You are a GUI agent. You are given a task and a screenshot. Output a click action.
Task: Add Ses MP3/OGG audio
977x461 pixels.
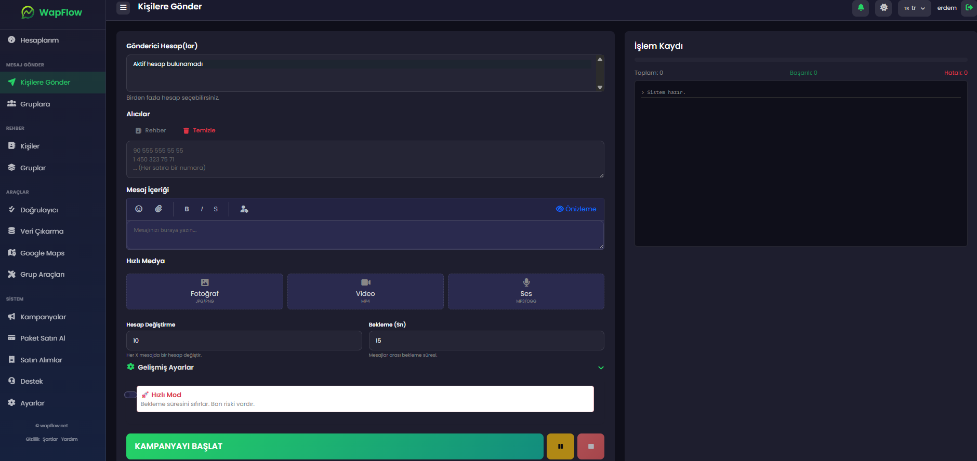pyautogui.click(x=526, y=291)
